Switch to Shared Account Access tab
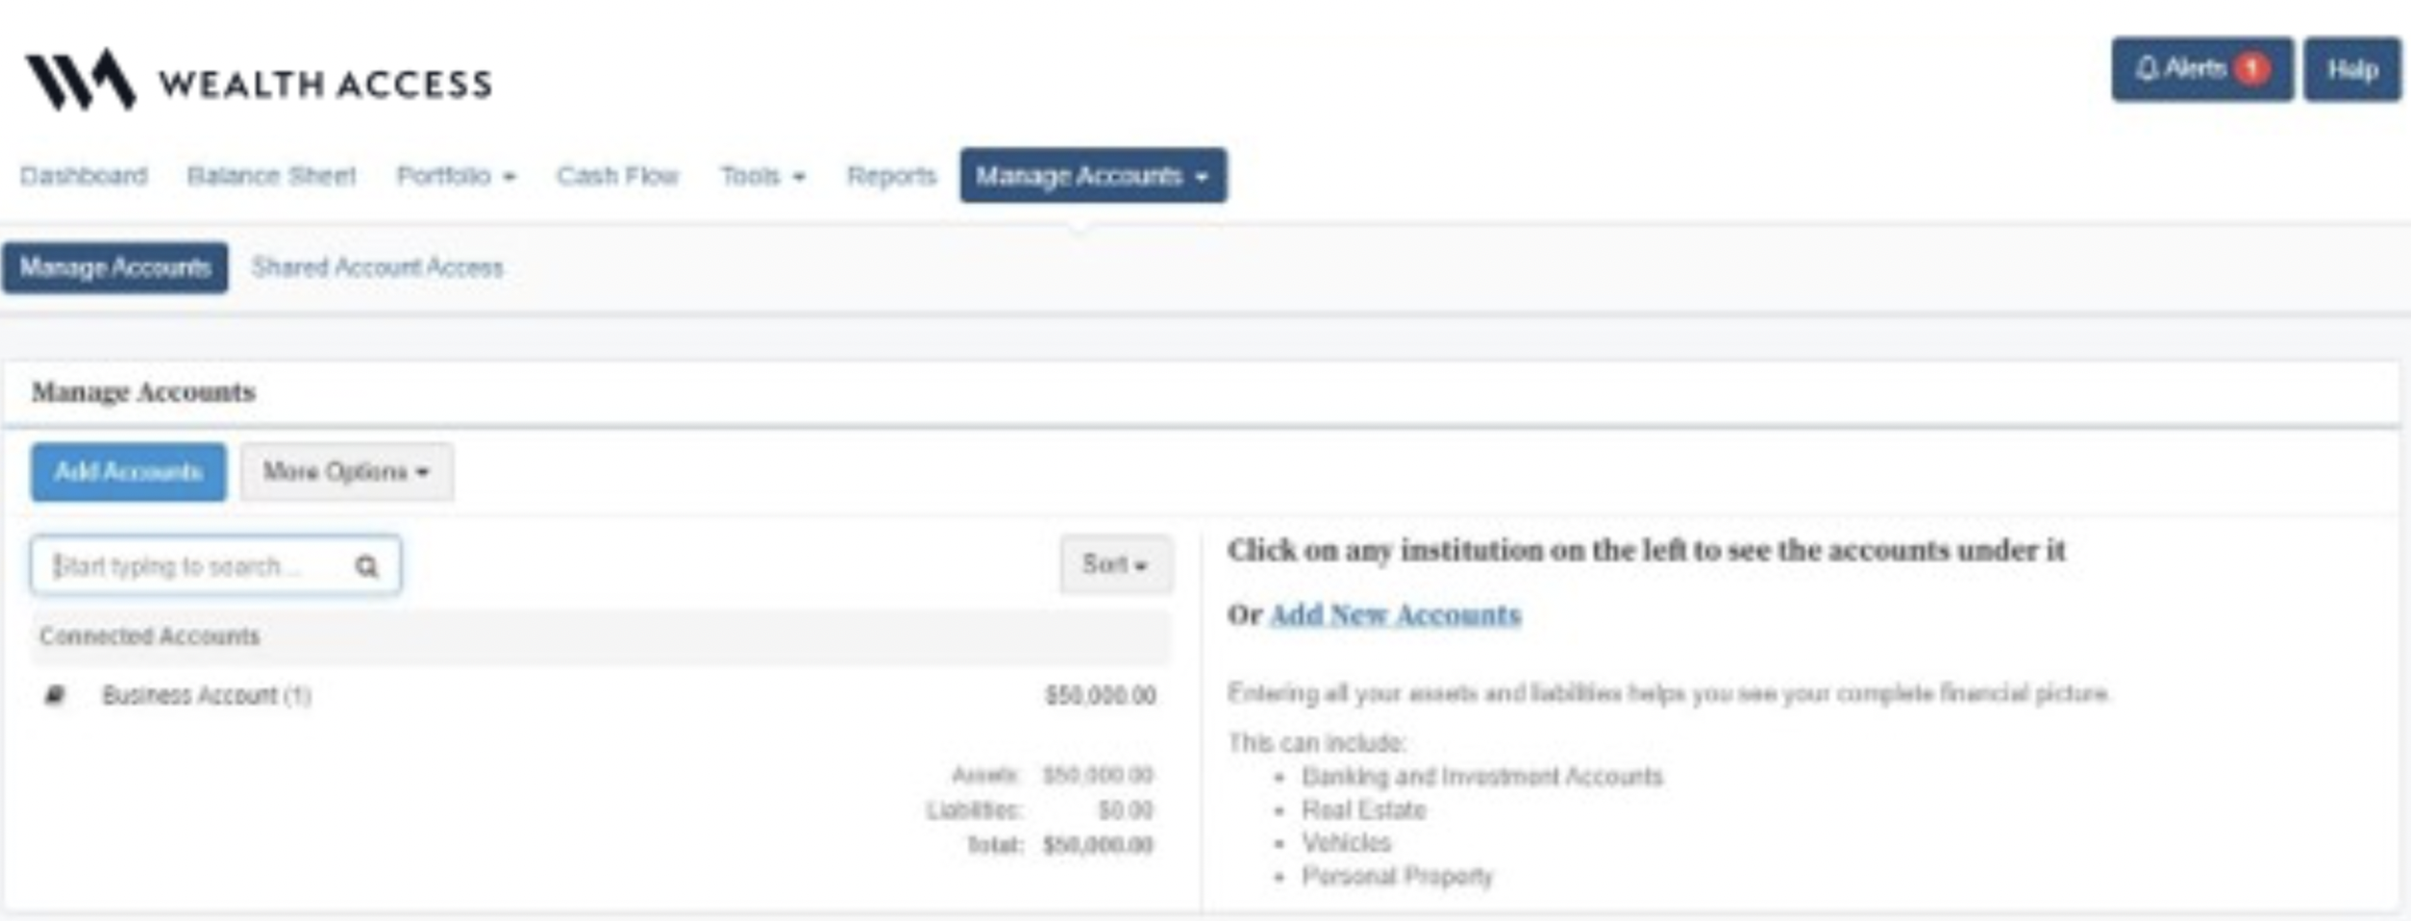Viewport: 2411px width, 921px height. 377,267
